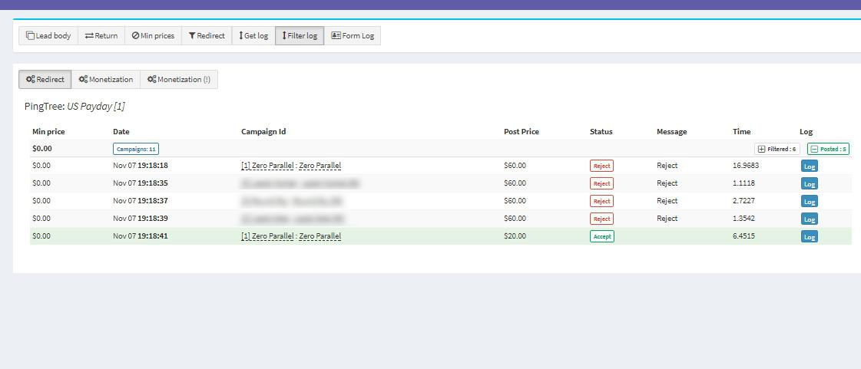Click the Campaigns: 11 badge
Viewport: 861px width, 369px height.
136,149
